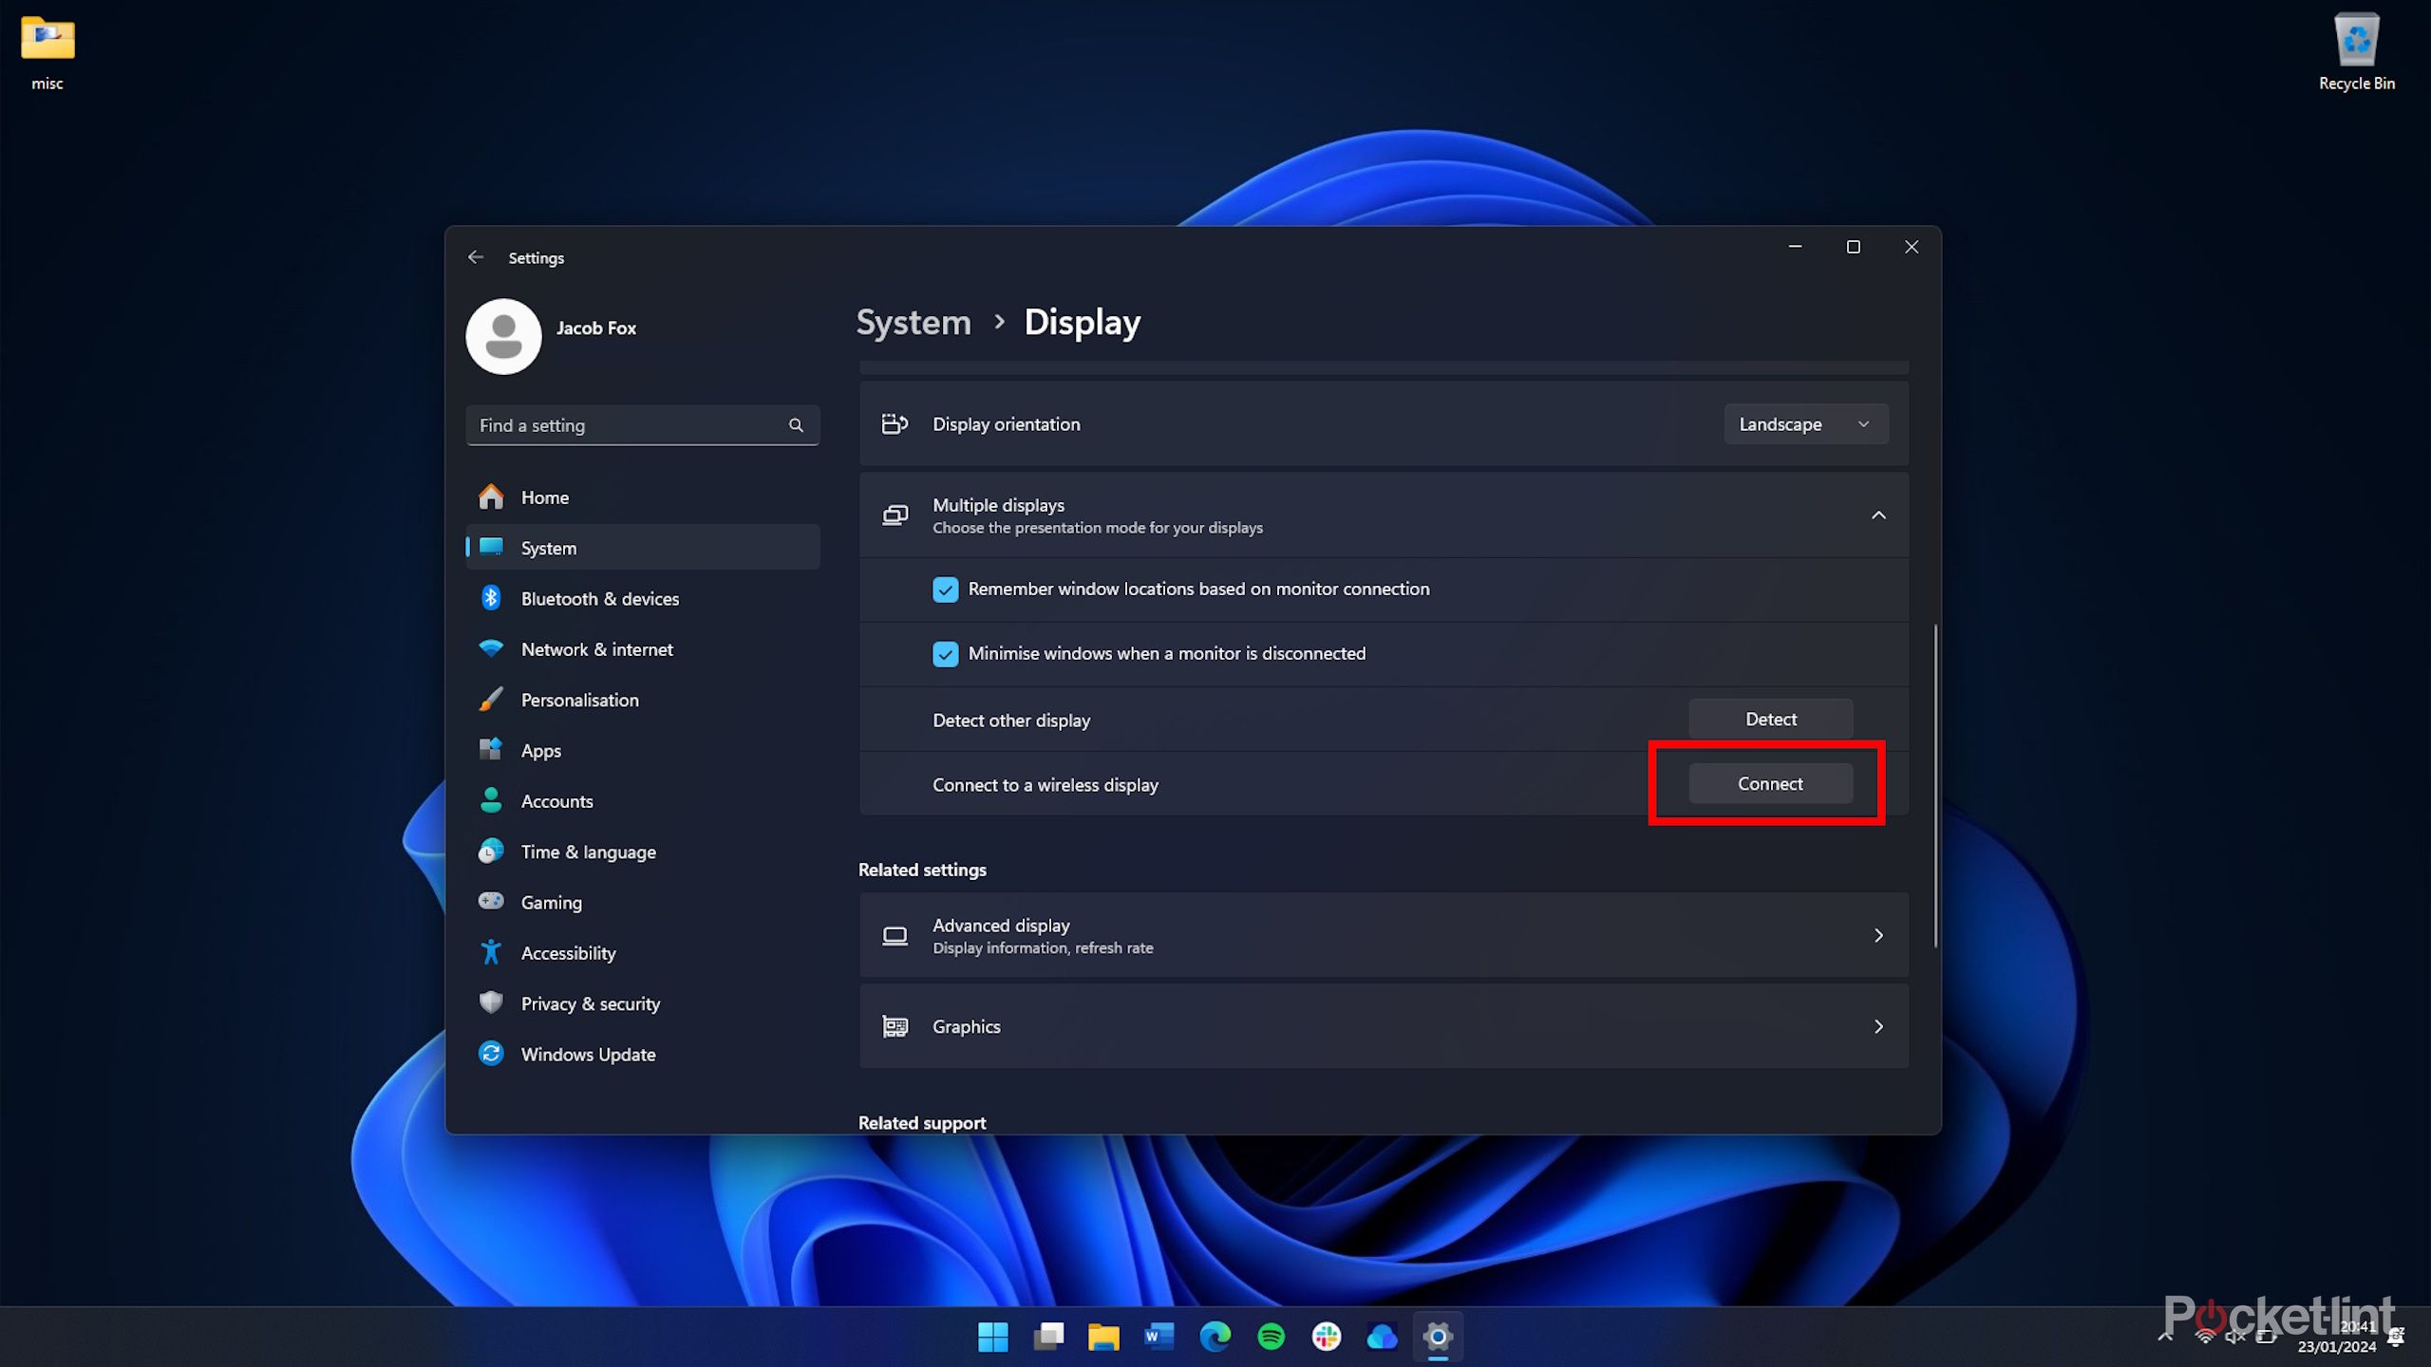Uncheck Remember window locations checkbox
2431x1367 pixels.
coord(945,590)
